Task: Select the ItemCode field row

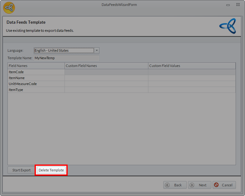Action: coord(36,72)
